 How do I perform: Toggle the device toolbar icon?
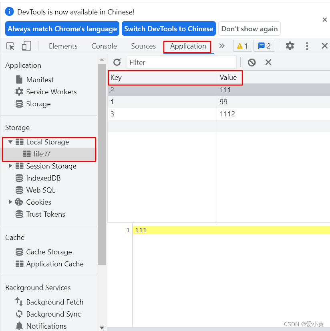(x=26, y=46)
